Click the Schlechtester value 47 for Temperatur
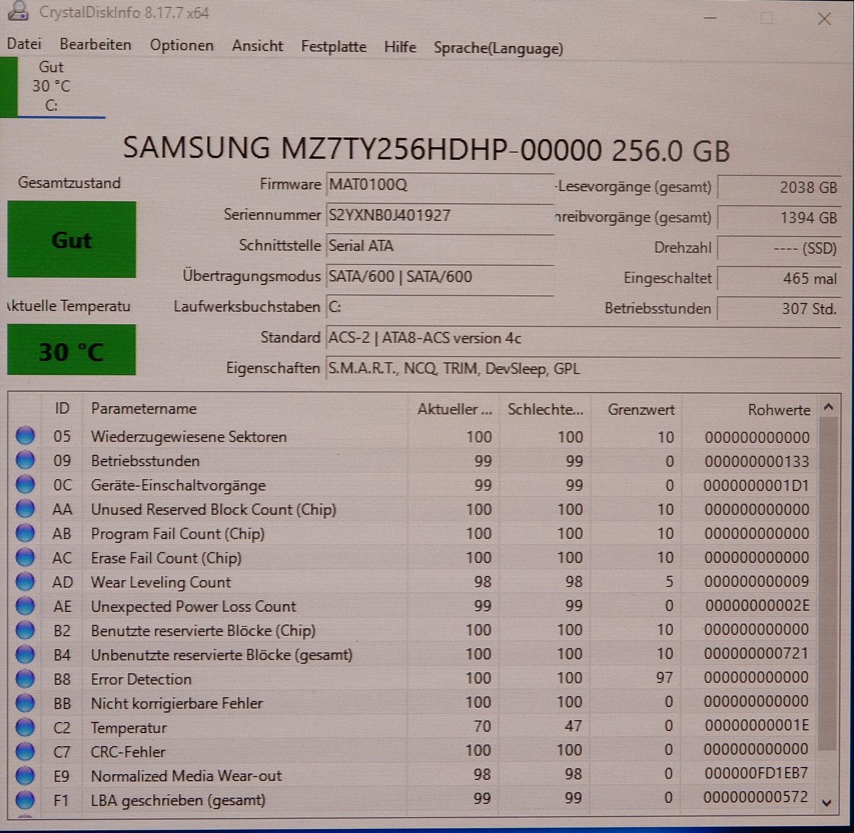The width and height of the screenshot is (854, 833). (573, 726)
